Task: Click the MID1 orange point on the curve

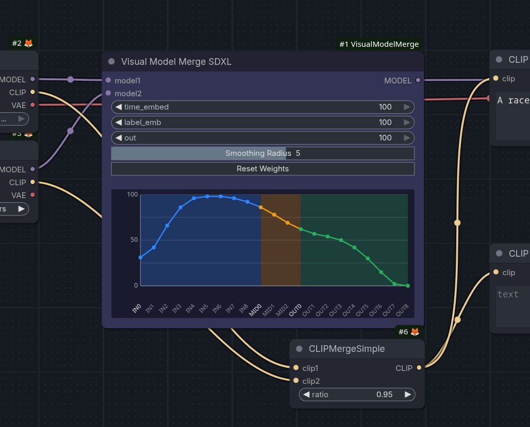Action: coord(274,215)
